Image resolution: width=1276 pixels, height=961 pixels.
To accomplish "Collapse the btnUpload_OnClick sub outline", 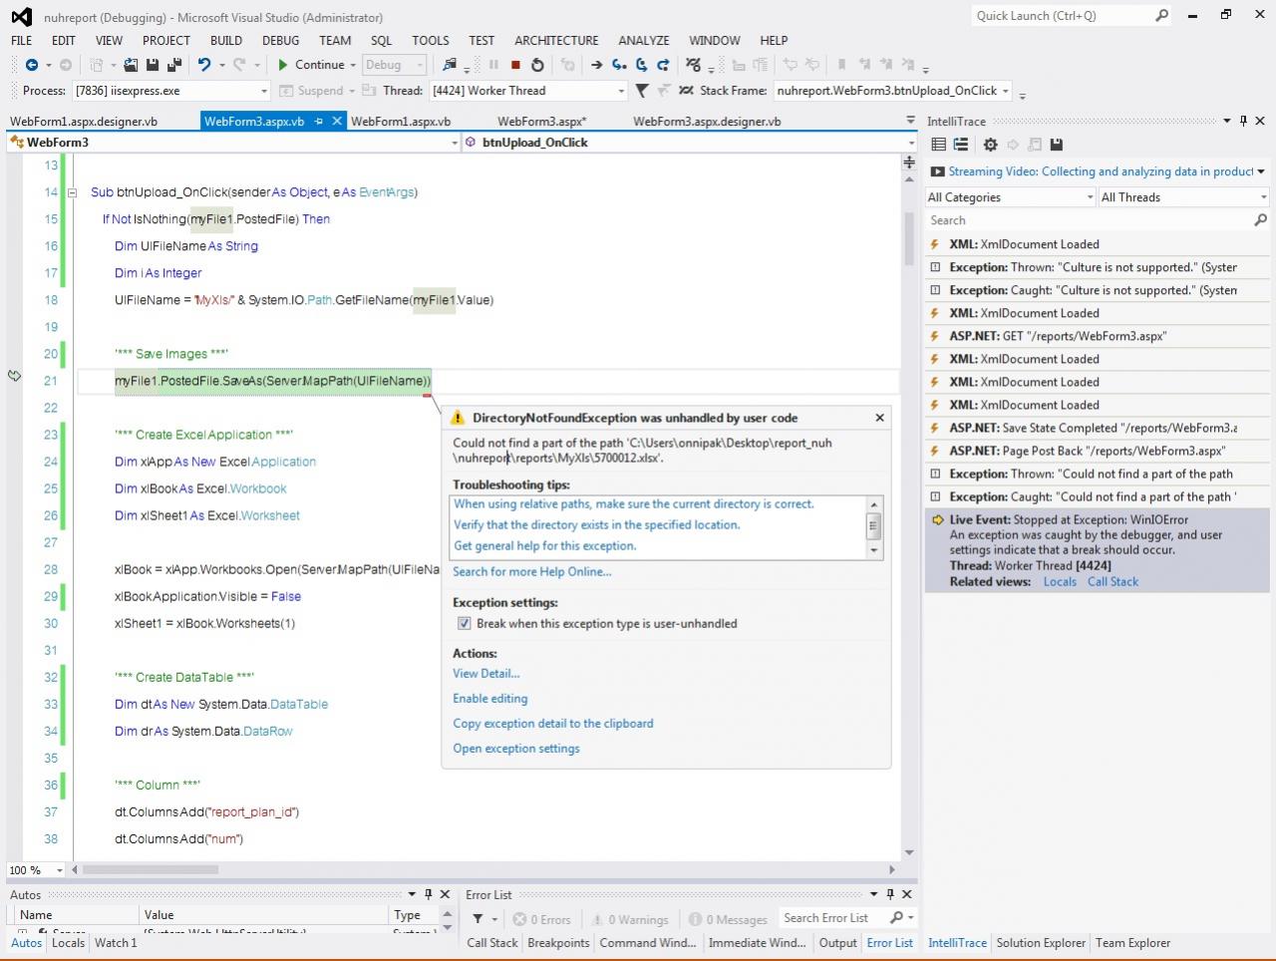I will coord(72,192).
